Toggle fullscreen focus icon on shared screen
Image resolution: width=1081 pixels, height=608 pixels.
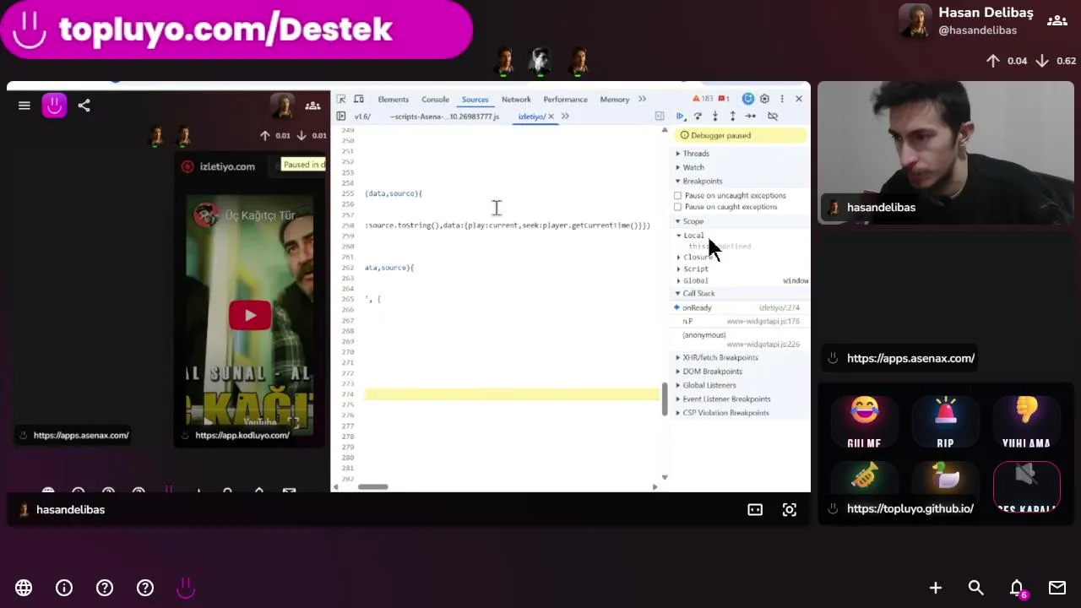tap(789, 510)
